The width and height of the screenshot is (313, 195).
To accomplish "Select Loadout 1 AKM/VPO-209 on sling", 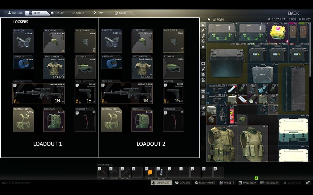I will pos(39,93).
